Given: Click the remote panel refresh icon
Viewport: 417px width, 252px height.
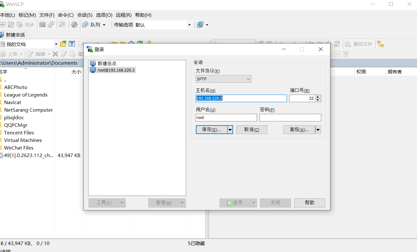Looking at the screenshot, I should coord(337,44).
